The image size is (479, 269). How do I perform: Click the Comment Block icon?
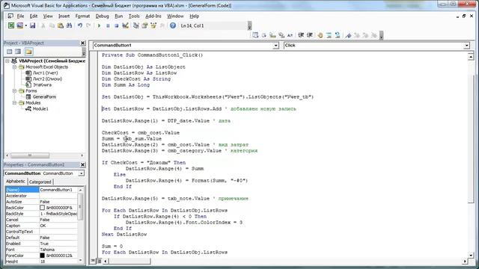point(329,35)
